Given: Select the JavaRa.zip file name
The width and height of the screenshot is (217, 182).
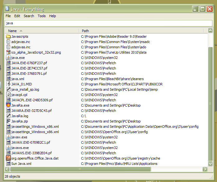Looking at the screenshot, I should (20, 121).
